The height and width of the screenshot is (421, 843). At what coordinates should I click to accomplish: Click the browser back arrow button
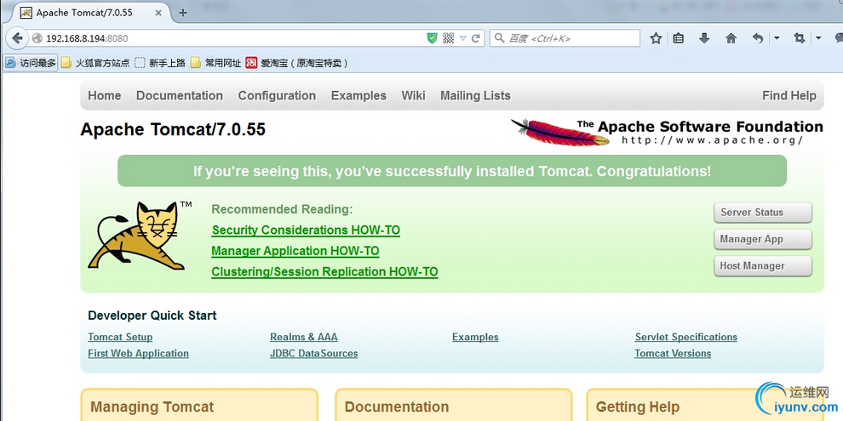17,38
